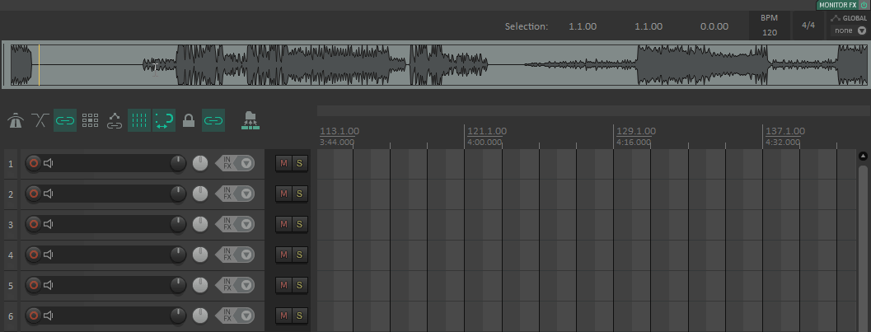
Task: Toggle snap icon in toolbar
Action: click(164, 121)
